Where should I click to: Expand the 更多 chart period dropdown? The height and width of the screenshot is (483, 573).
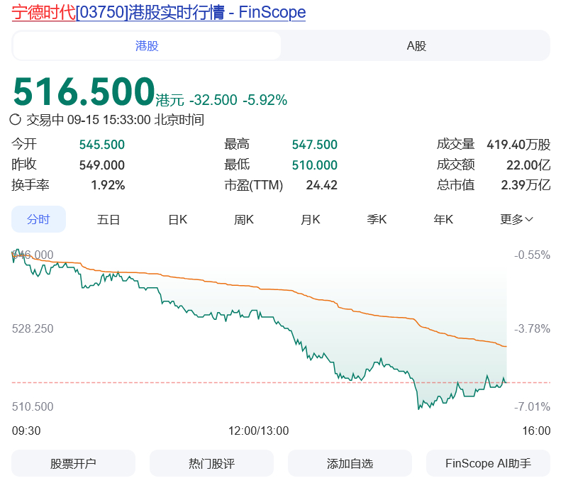[x=516, y=219]
